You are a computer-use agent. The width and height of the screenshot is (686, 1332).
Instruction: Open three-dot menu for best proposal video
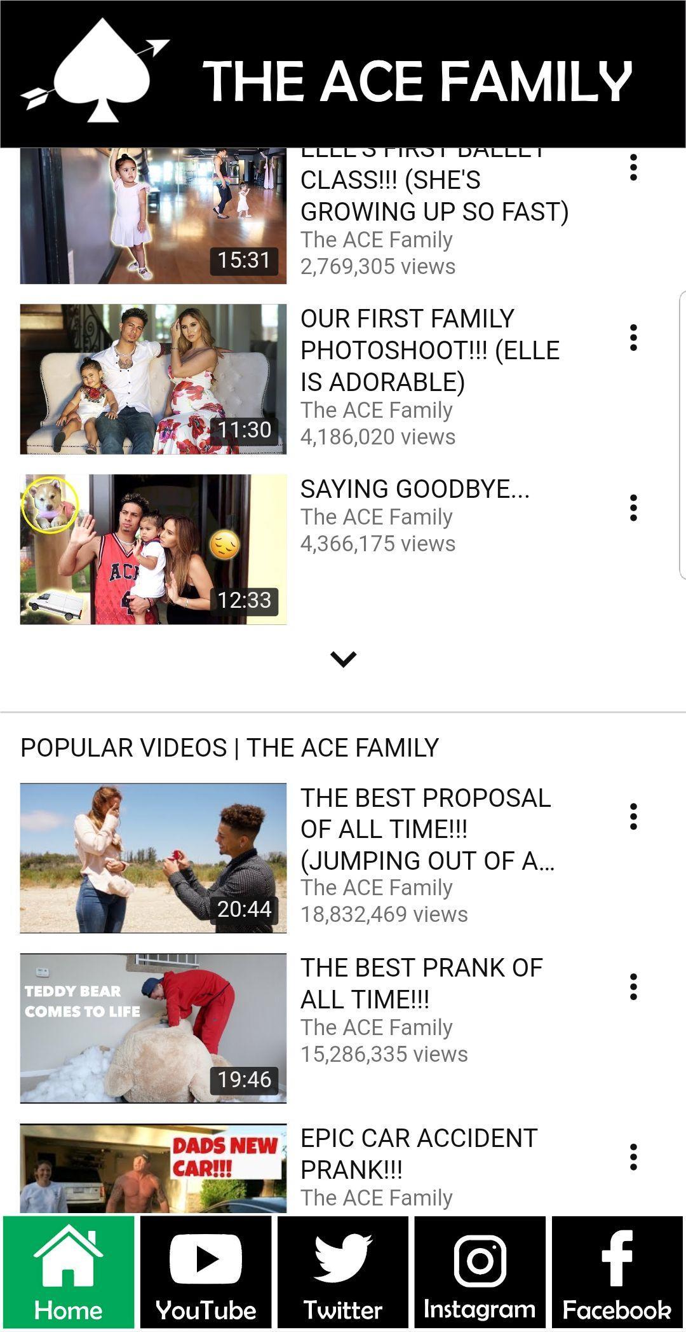[x=633, y=816]
